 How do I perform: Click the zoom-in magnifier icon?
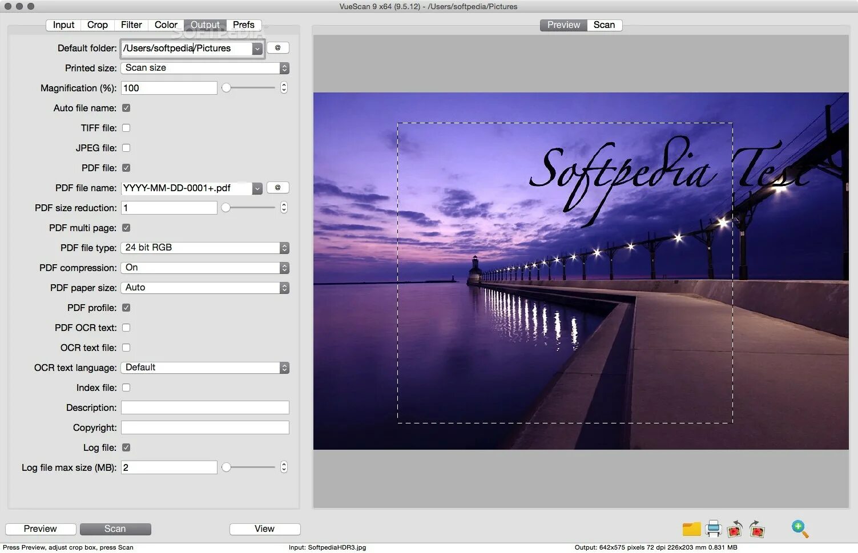click(x=800, y=529)
